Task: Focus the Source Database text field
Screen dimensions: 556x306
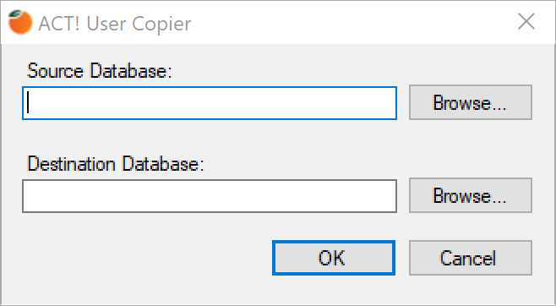Action: pyautogui.click(x=210, y=103)
